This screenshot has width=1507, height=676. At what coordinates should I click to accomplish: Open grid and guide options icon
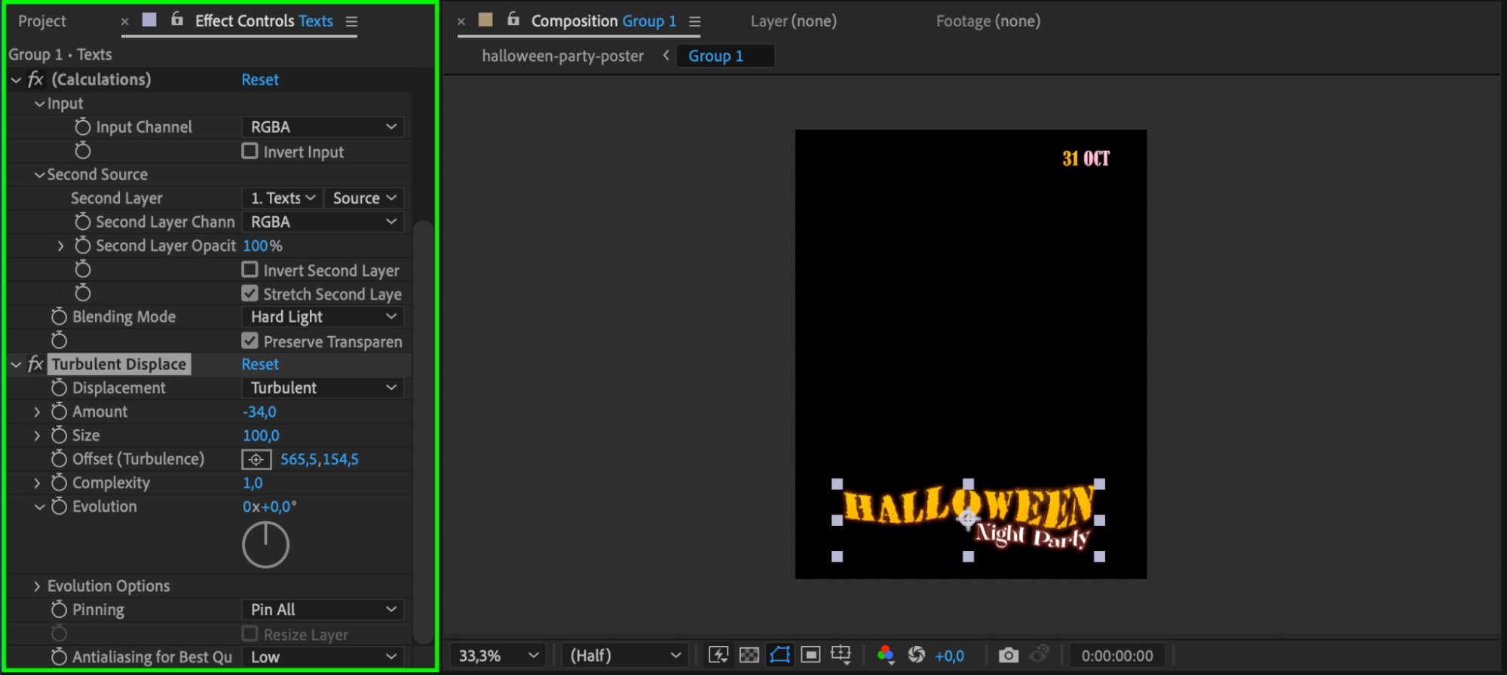coord(841,655)
